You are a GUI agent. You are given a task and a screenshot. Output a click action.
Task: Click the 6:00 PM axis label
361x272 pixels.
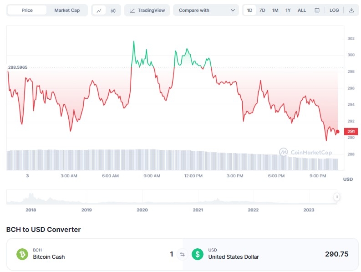pyautogui.click(x=276, y=176)
